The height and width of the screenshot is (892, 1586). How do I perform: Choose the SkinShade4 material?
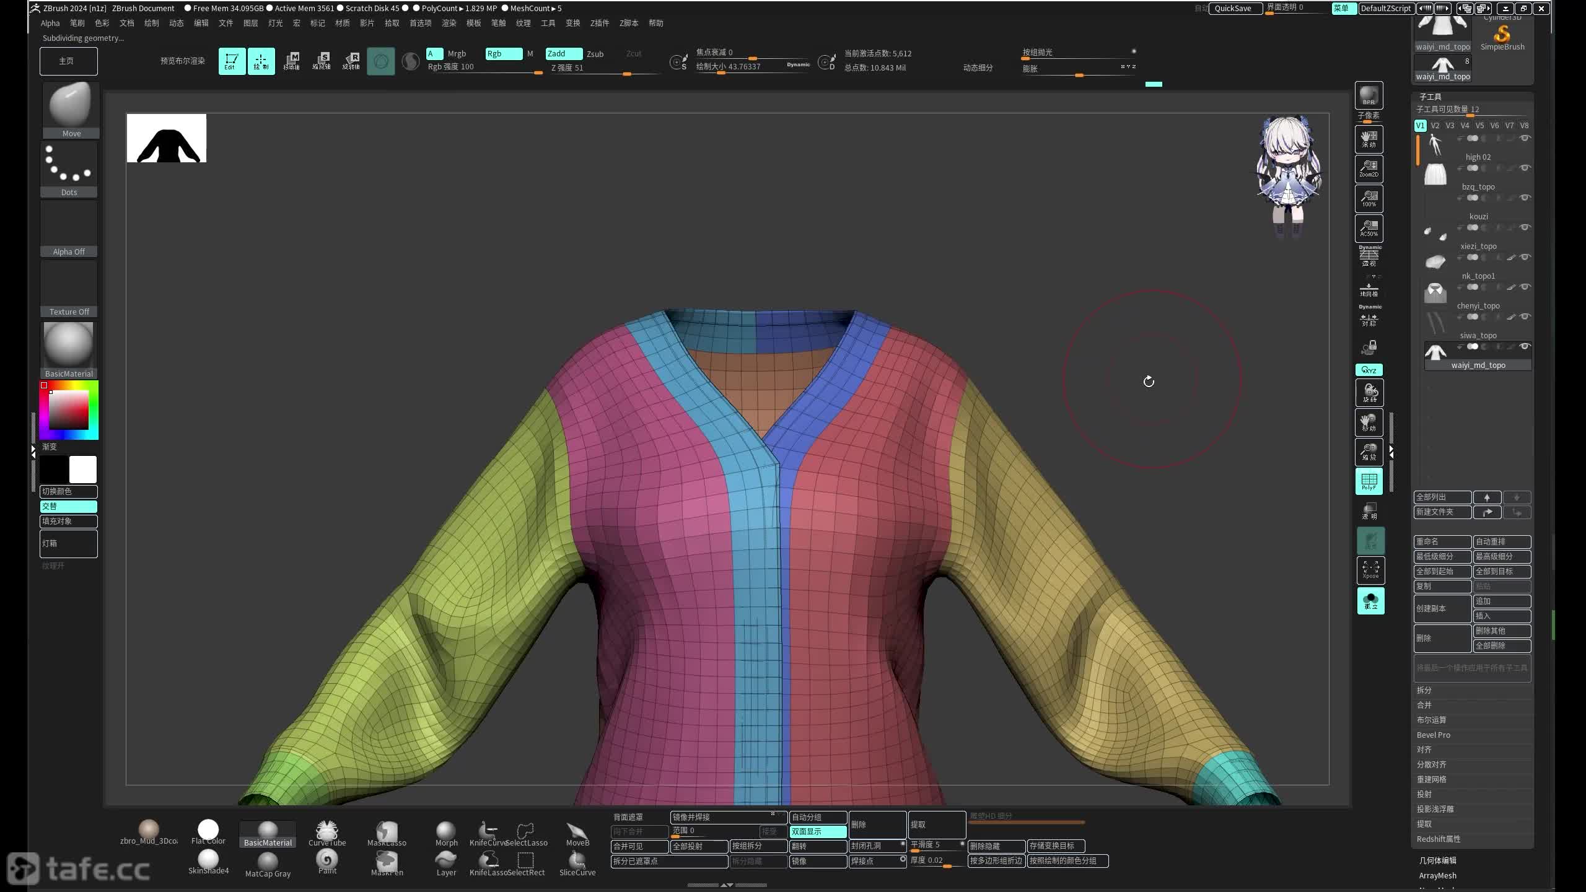point(208,862)
